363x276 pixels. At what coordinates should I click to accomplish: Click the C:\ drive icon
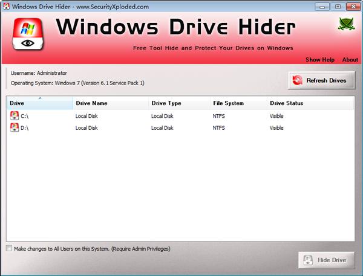pyautogui.click(x=15, y=115)
